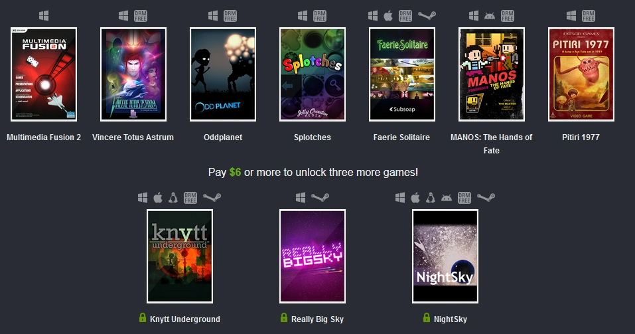
Task: Click the Splotches title text
Action: 313,137
